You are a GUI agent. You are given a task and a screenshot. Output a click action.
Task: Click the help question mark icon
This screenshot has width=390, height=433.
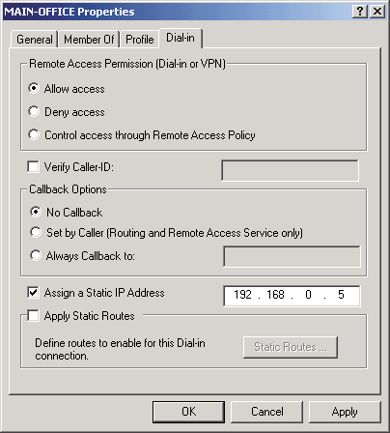click(x=360, y=12)
